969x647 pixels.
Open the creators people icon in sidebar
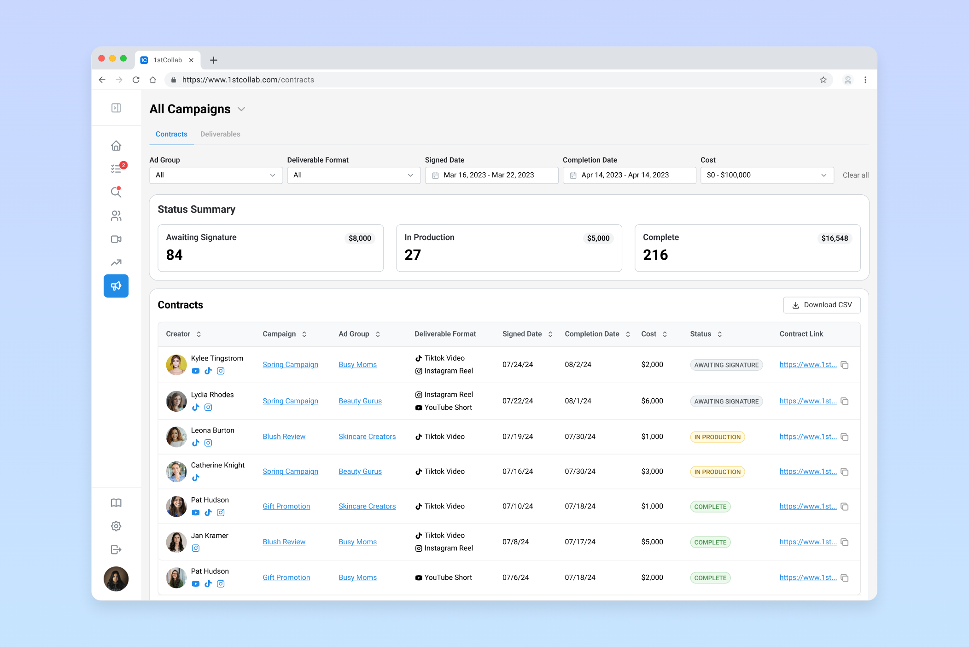click(116, 216)
